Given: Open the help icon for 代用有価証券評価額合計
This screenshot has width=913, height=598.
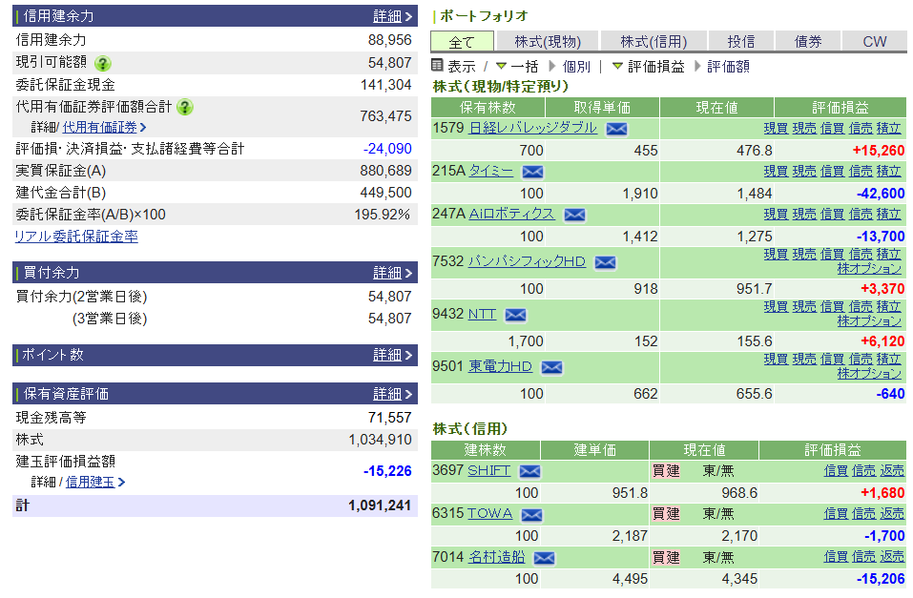Looking at the screenshot, I should [x=185, y=107].
